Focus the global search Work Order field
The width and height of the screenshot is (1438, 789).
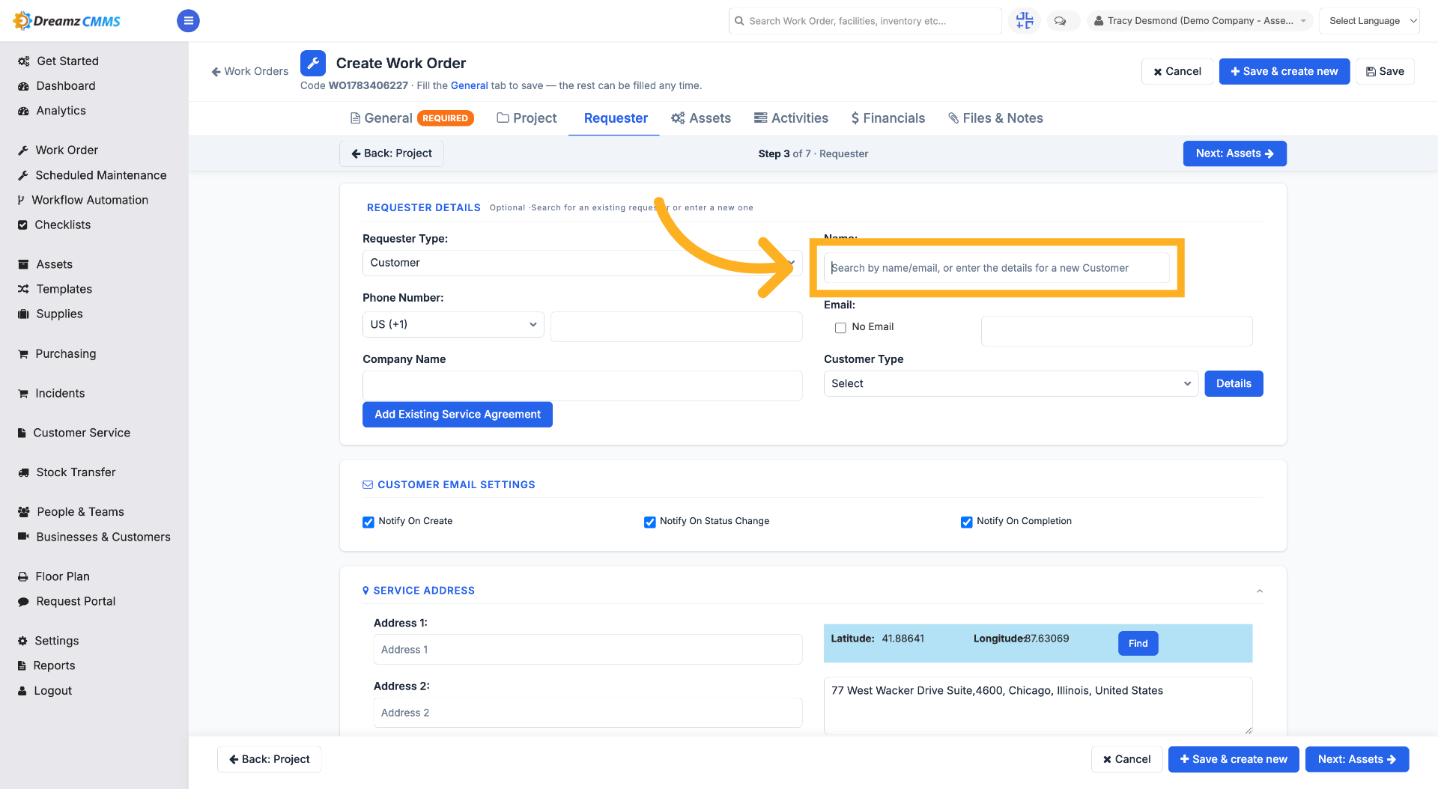tap(865, 21)
